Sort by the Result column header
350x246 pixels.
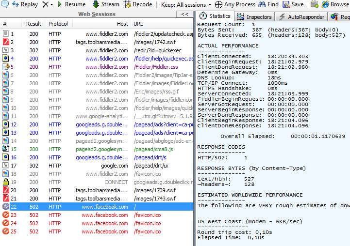33,24
